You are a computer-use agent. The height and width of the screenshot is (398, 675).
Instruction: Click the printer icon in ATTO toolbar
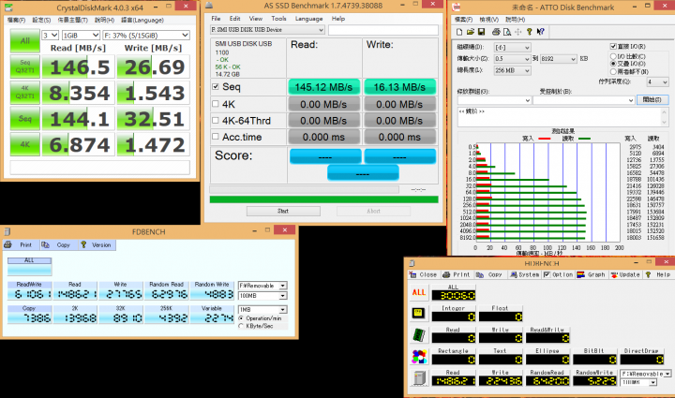pos(496,32)
